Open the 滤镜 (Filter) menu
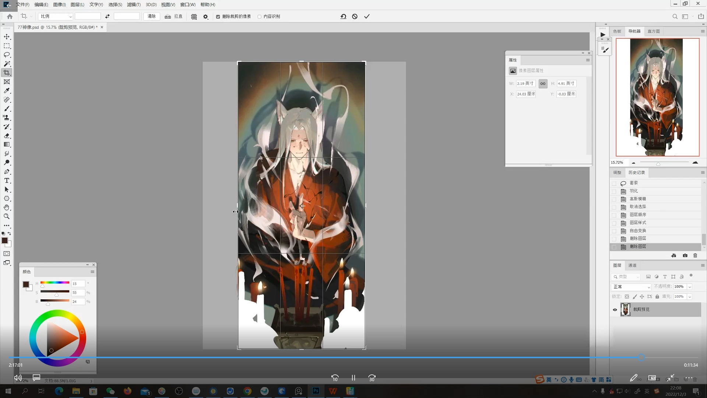The image size is (707, 398). pyautogui.click(x=133, y=4)
